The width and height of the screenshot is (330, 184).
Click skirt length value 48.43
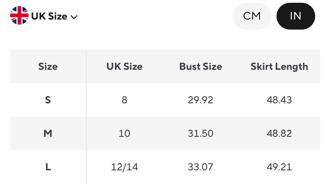click(x=279, y=100)
